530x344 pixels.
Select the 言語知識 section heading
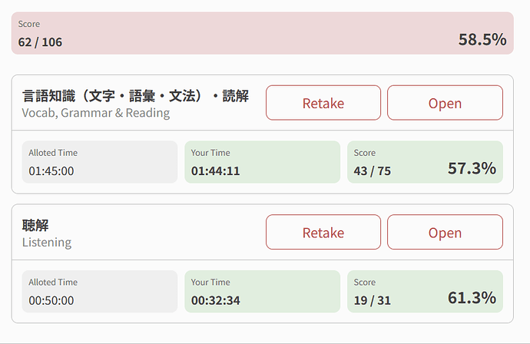[x=135, y=96]
